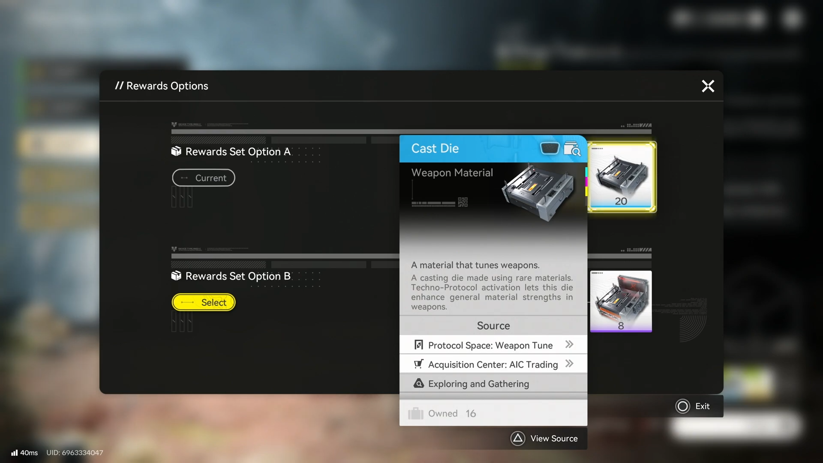Select the purple item thumbnail with 8

(621, 301)
